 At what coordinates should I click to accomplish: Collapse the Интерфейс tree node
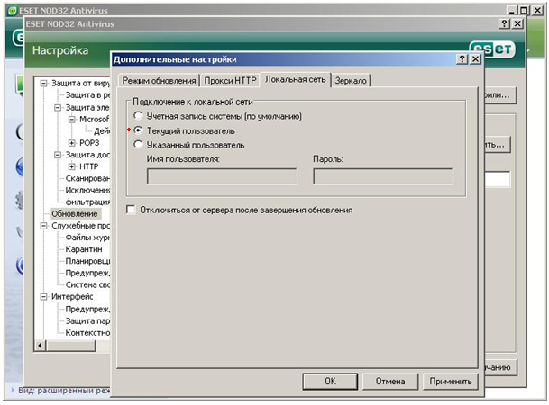pos(44,297)
